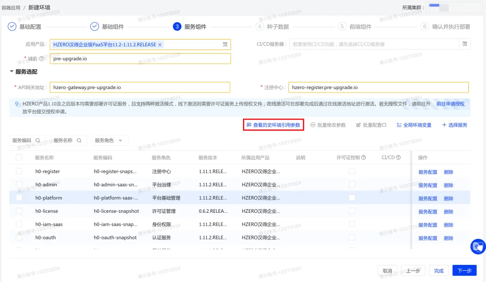This screenshot has height=282, width=486.
Task: Click the service name search icon
Action: coord(79,140)
